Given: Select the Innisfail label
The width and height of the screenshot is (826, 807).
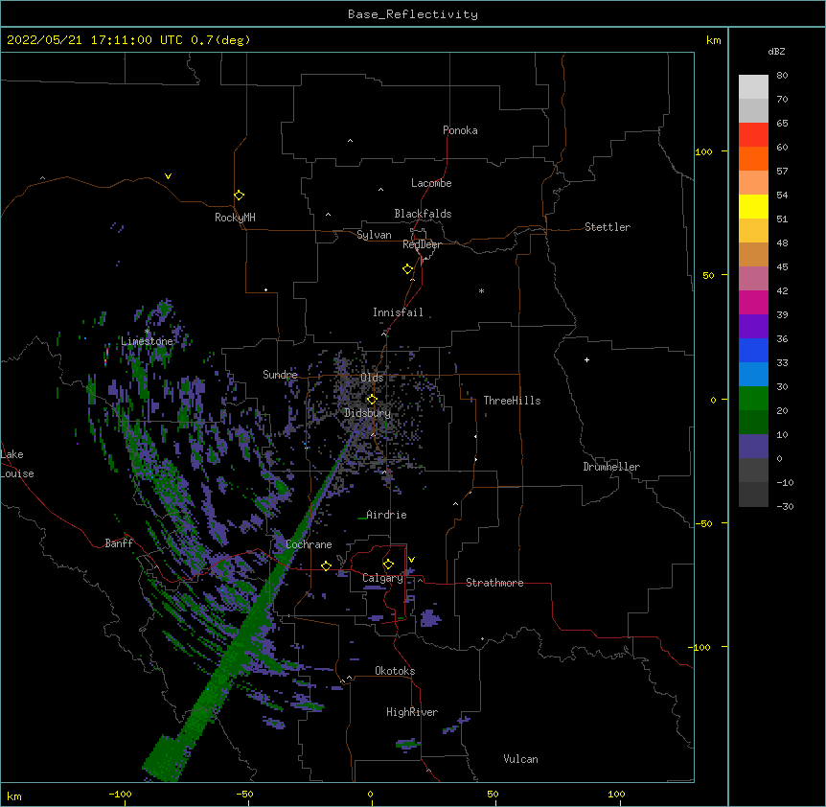Looking at the screenshot, I should pos(398,312).
